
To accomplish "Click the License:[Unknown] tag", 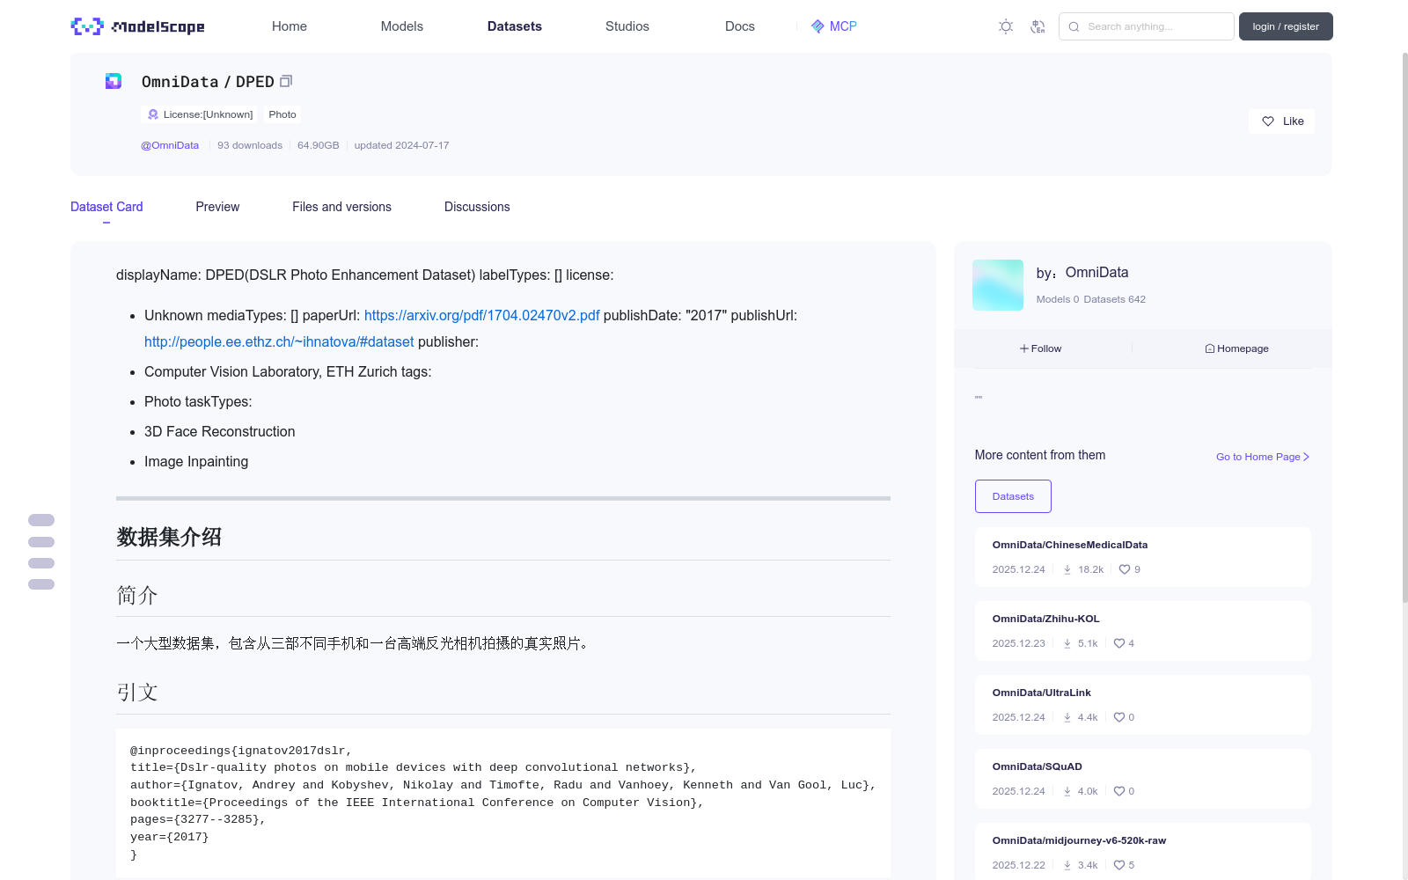I will pyautogui.click(x=200, y=114).
